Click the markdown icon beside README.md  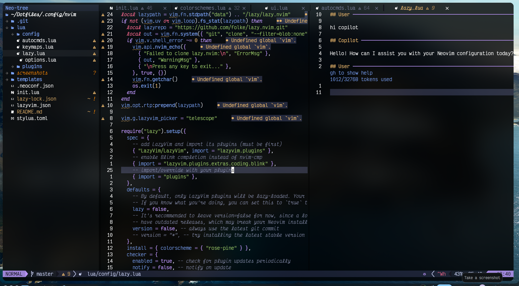point(12,112)
